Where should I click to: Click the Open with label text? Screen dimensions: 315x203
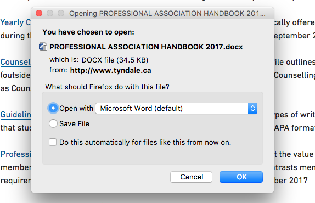pyautogui.click(x=76, y=109)
